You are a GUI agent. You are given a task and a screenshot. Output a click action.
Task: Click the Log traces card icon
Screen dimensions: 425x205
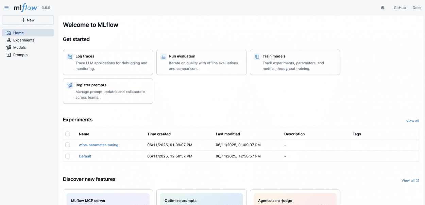pos(70,56)
